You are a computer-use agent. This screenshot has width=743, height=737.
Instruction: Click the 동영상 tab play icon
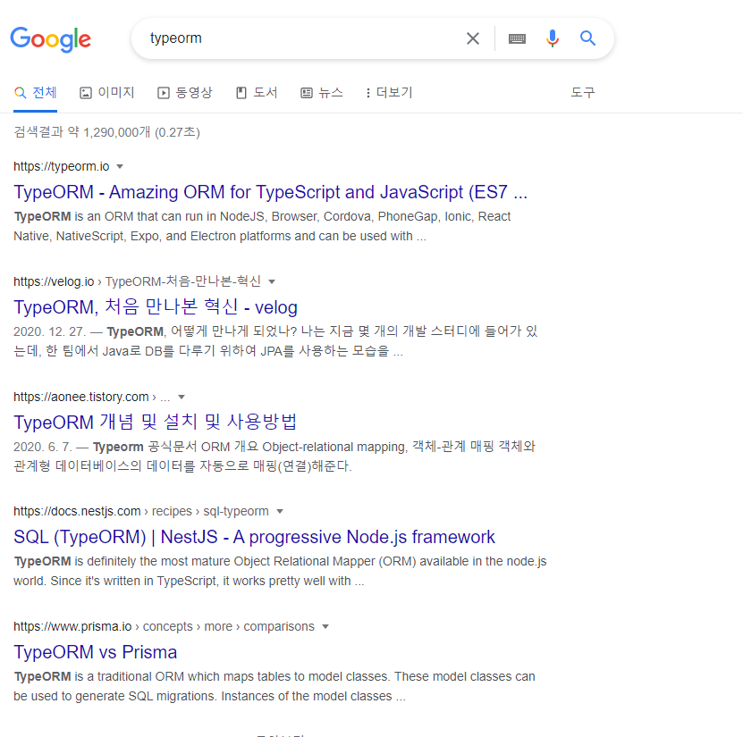pyautogui.click(x=164, y=93)
